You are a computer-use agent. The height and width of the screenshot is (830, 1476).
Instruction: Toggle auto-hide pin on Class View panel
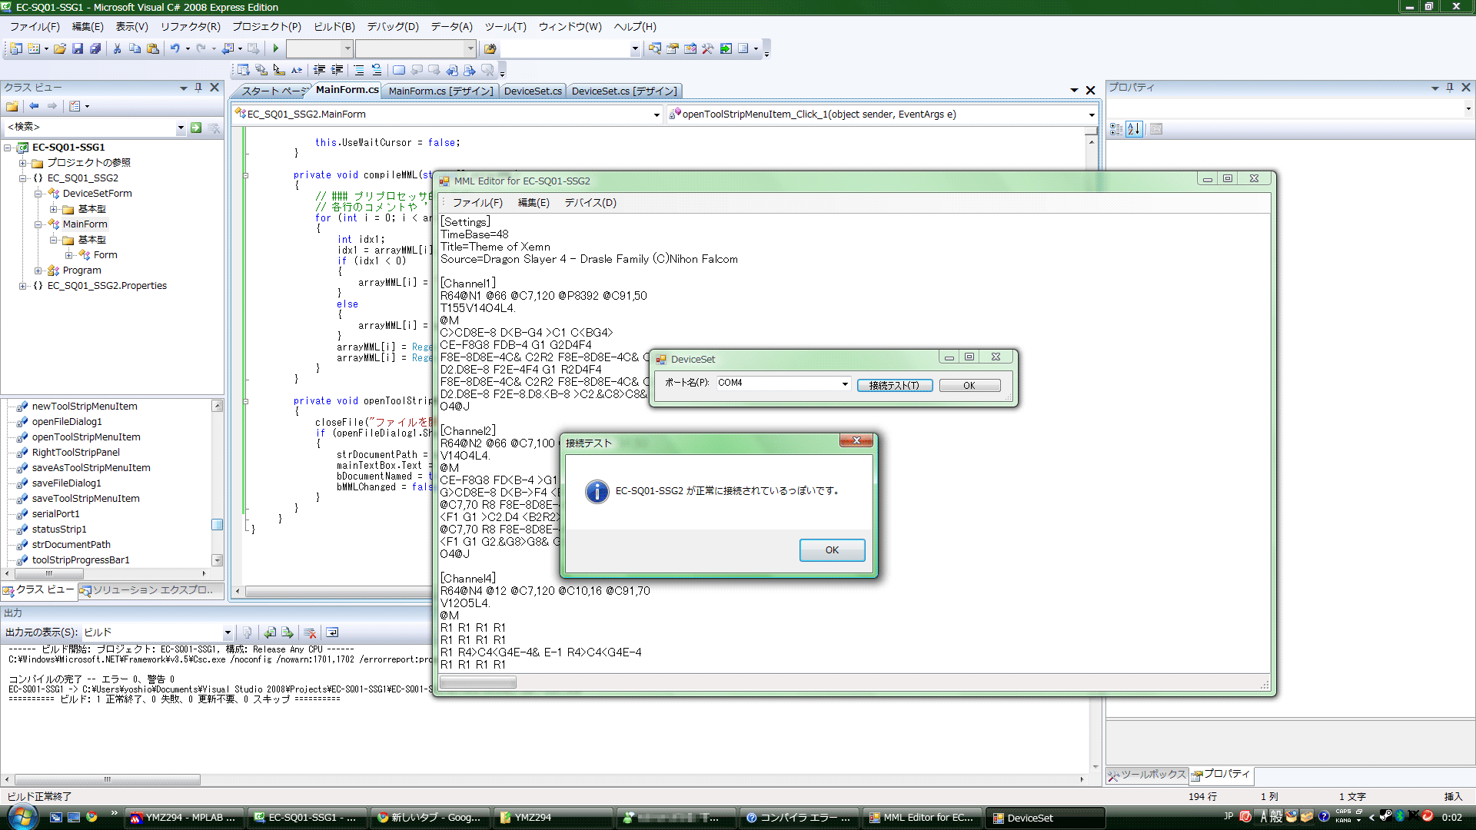coord(198,88)
